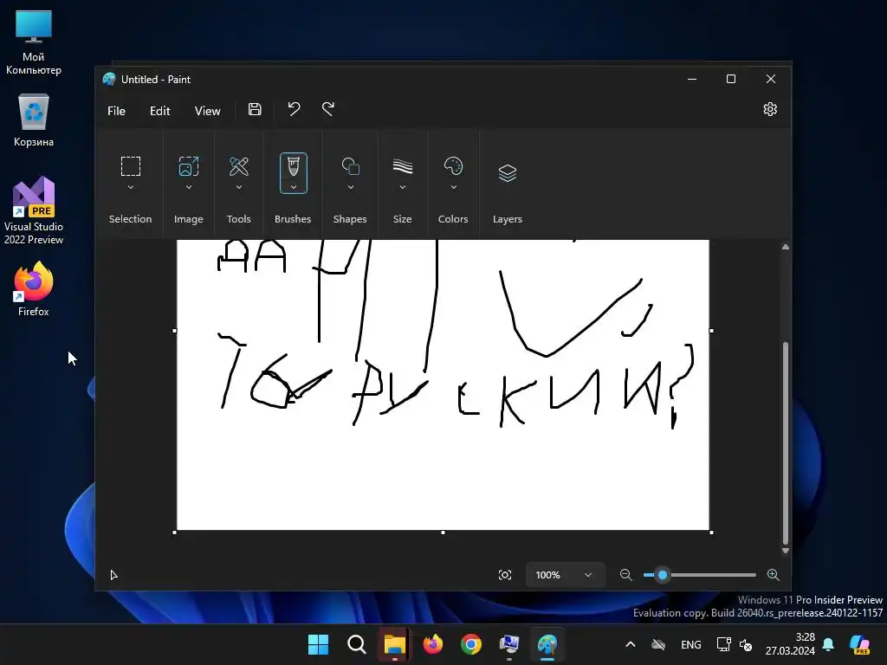Select the Корзина recycle bin icon
This screenshot has height=665, width=887.
click(34, 121)
